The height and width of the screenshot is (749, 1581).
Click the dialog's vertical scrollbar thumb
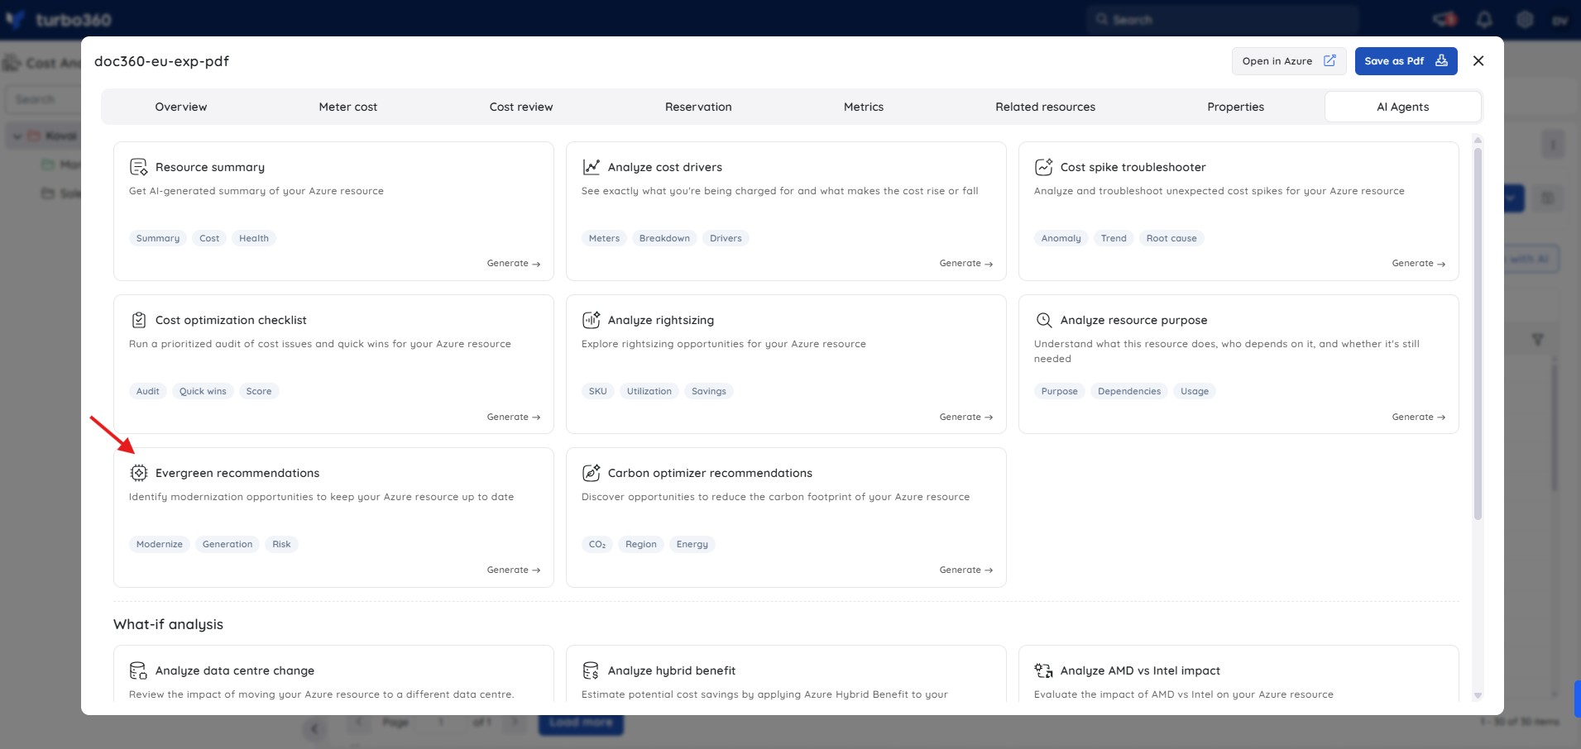coord(1478,333)
